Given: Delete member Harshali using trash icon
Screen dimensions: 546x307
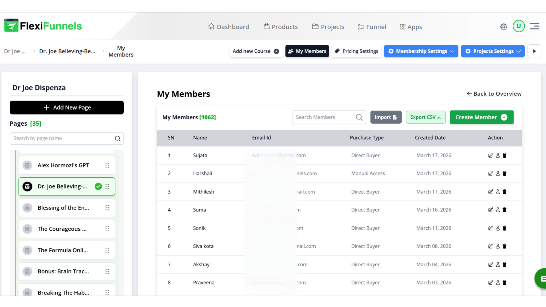Looking at the screenshot, I should [504, 173].
